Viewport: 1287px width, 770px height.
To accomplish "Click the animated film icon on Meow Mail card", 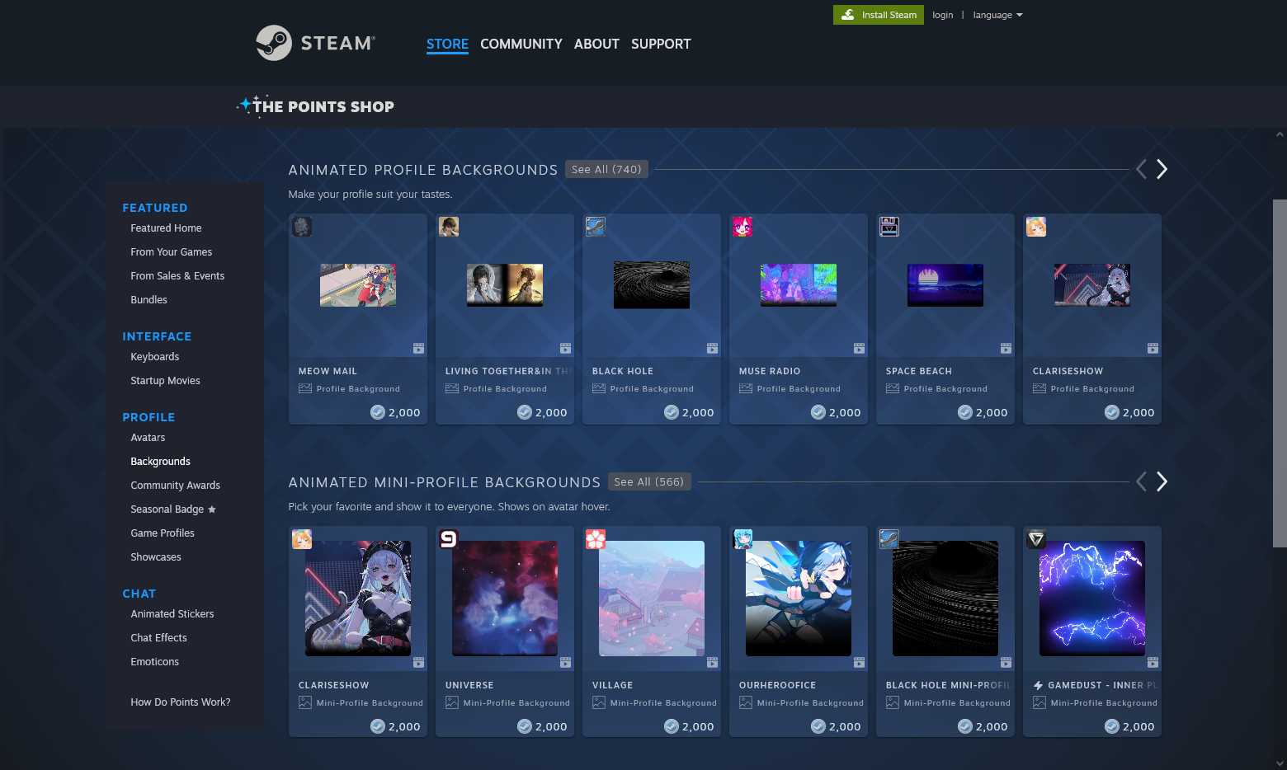I will click(418, 348).
